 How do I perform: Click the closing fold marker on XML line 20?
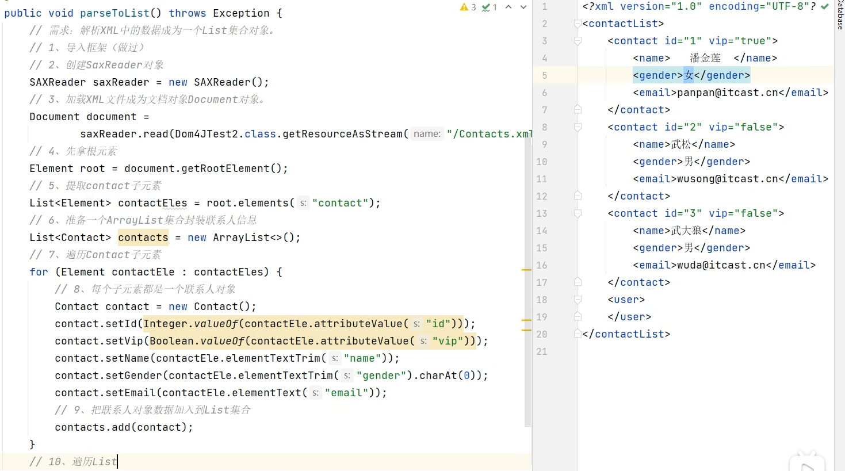[578, 334]
